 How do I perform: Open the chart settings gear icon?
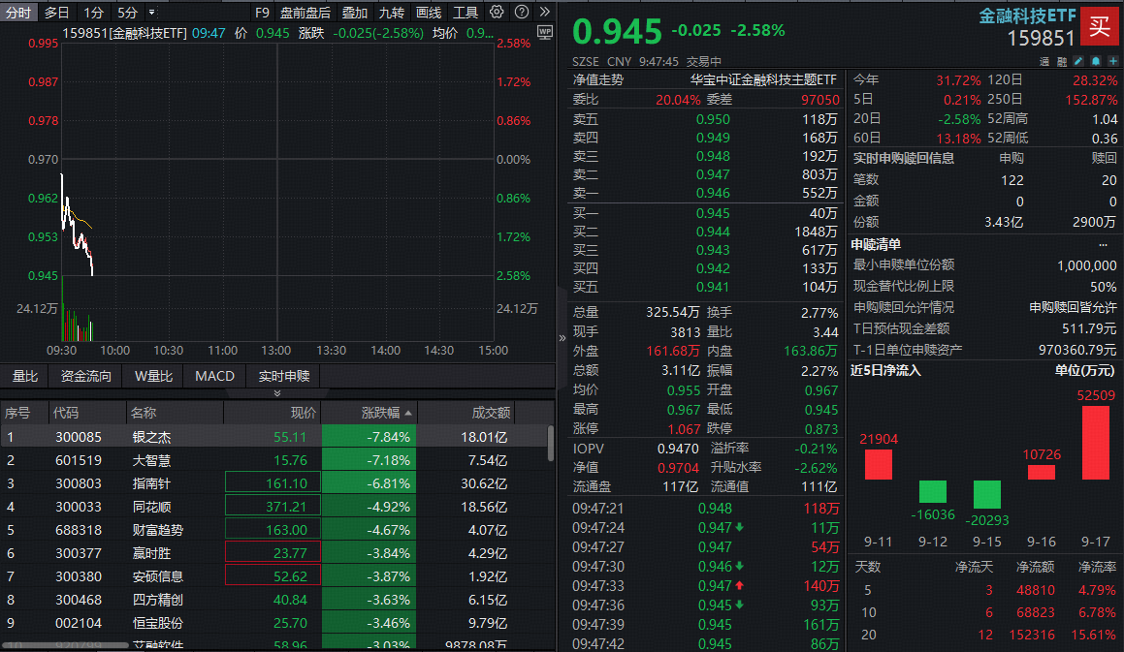pos(497,13)
